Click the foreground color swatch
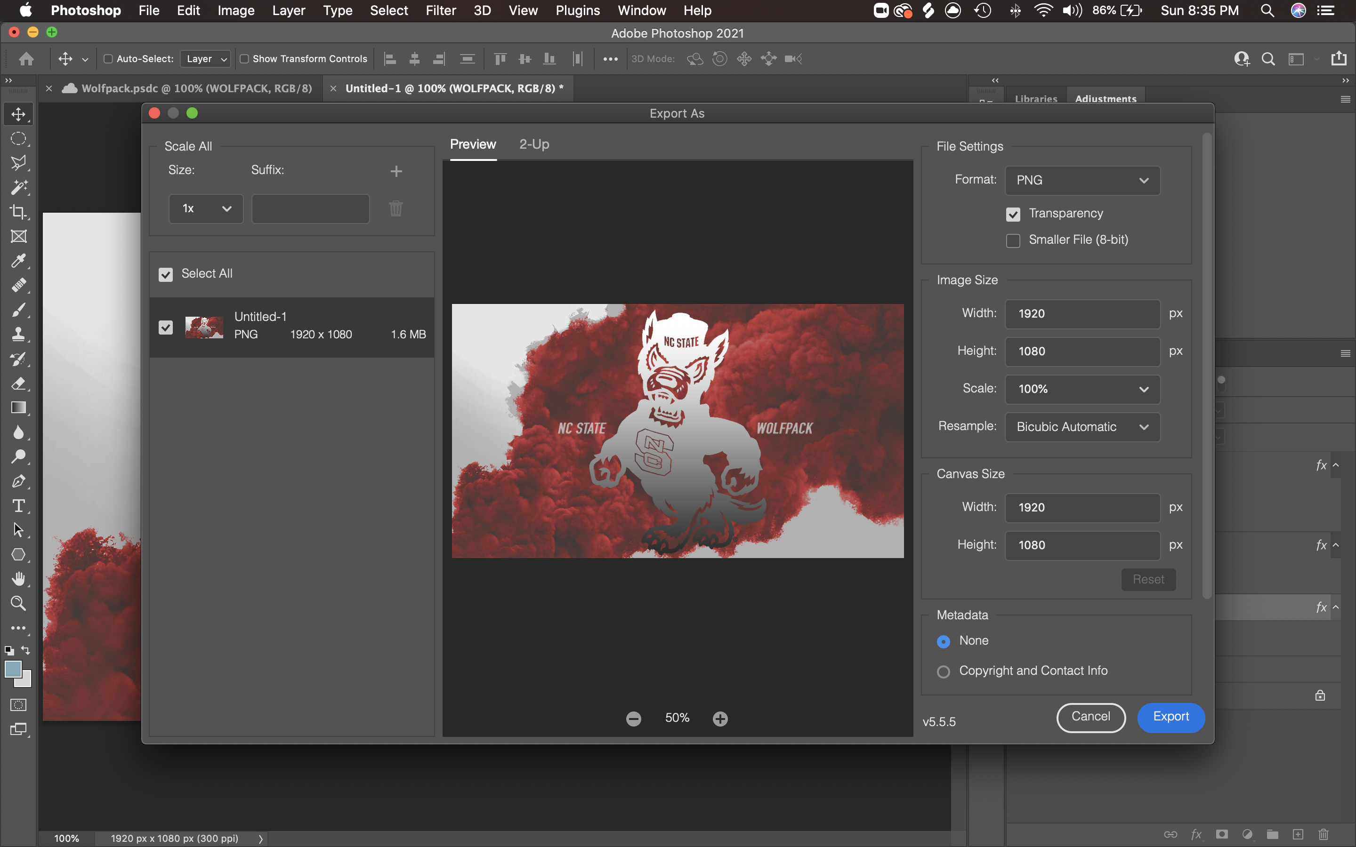Image resolution: width=1356 pixels, height=847 pixels. coord(12,668)
